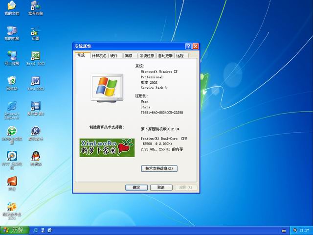Click the 256 MB 的内存 text

(x=171, y=149)
